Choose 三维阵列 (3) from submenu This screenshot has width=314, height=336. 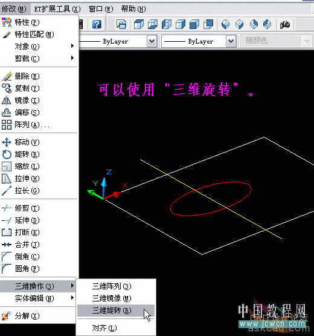pyautogui.click(x=116, y=286)
